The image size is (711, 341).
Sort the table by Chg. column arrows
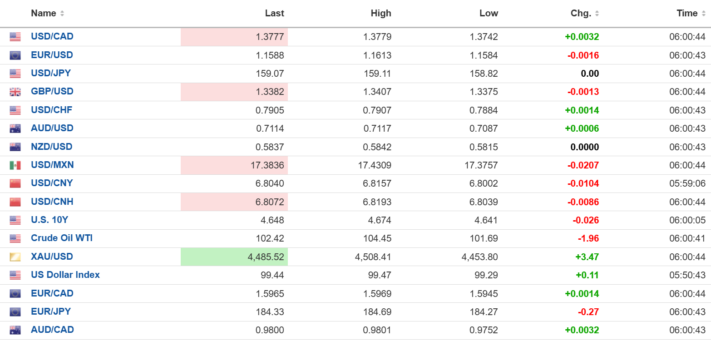pyautogui.click(x=597, y=14)
